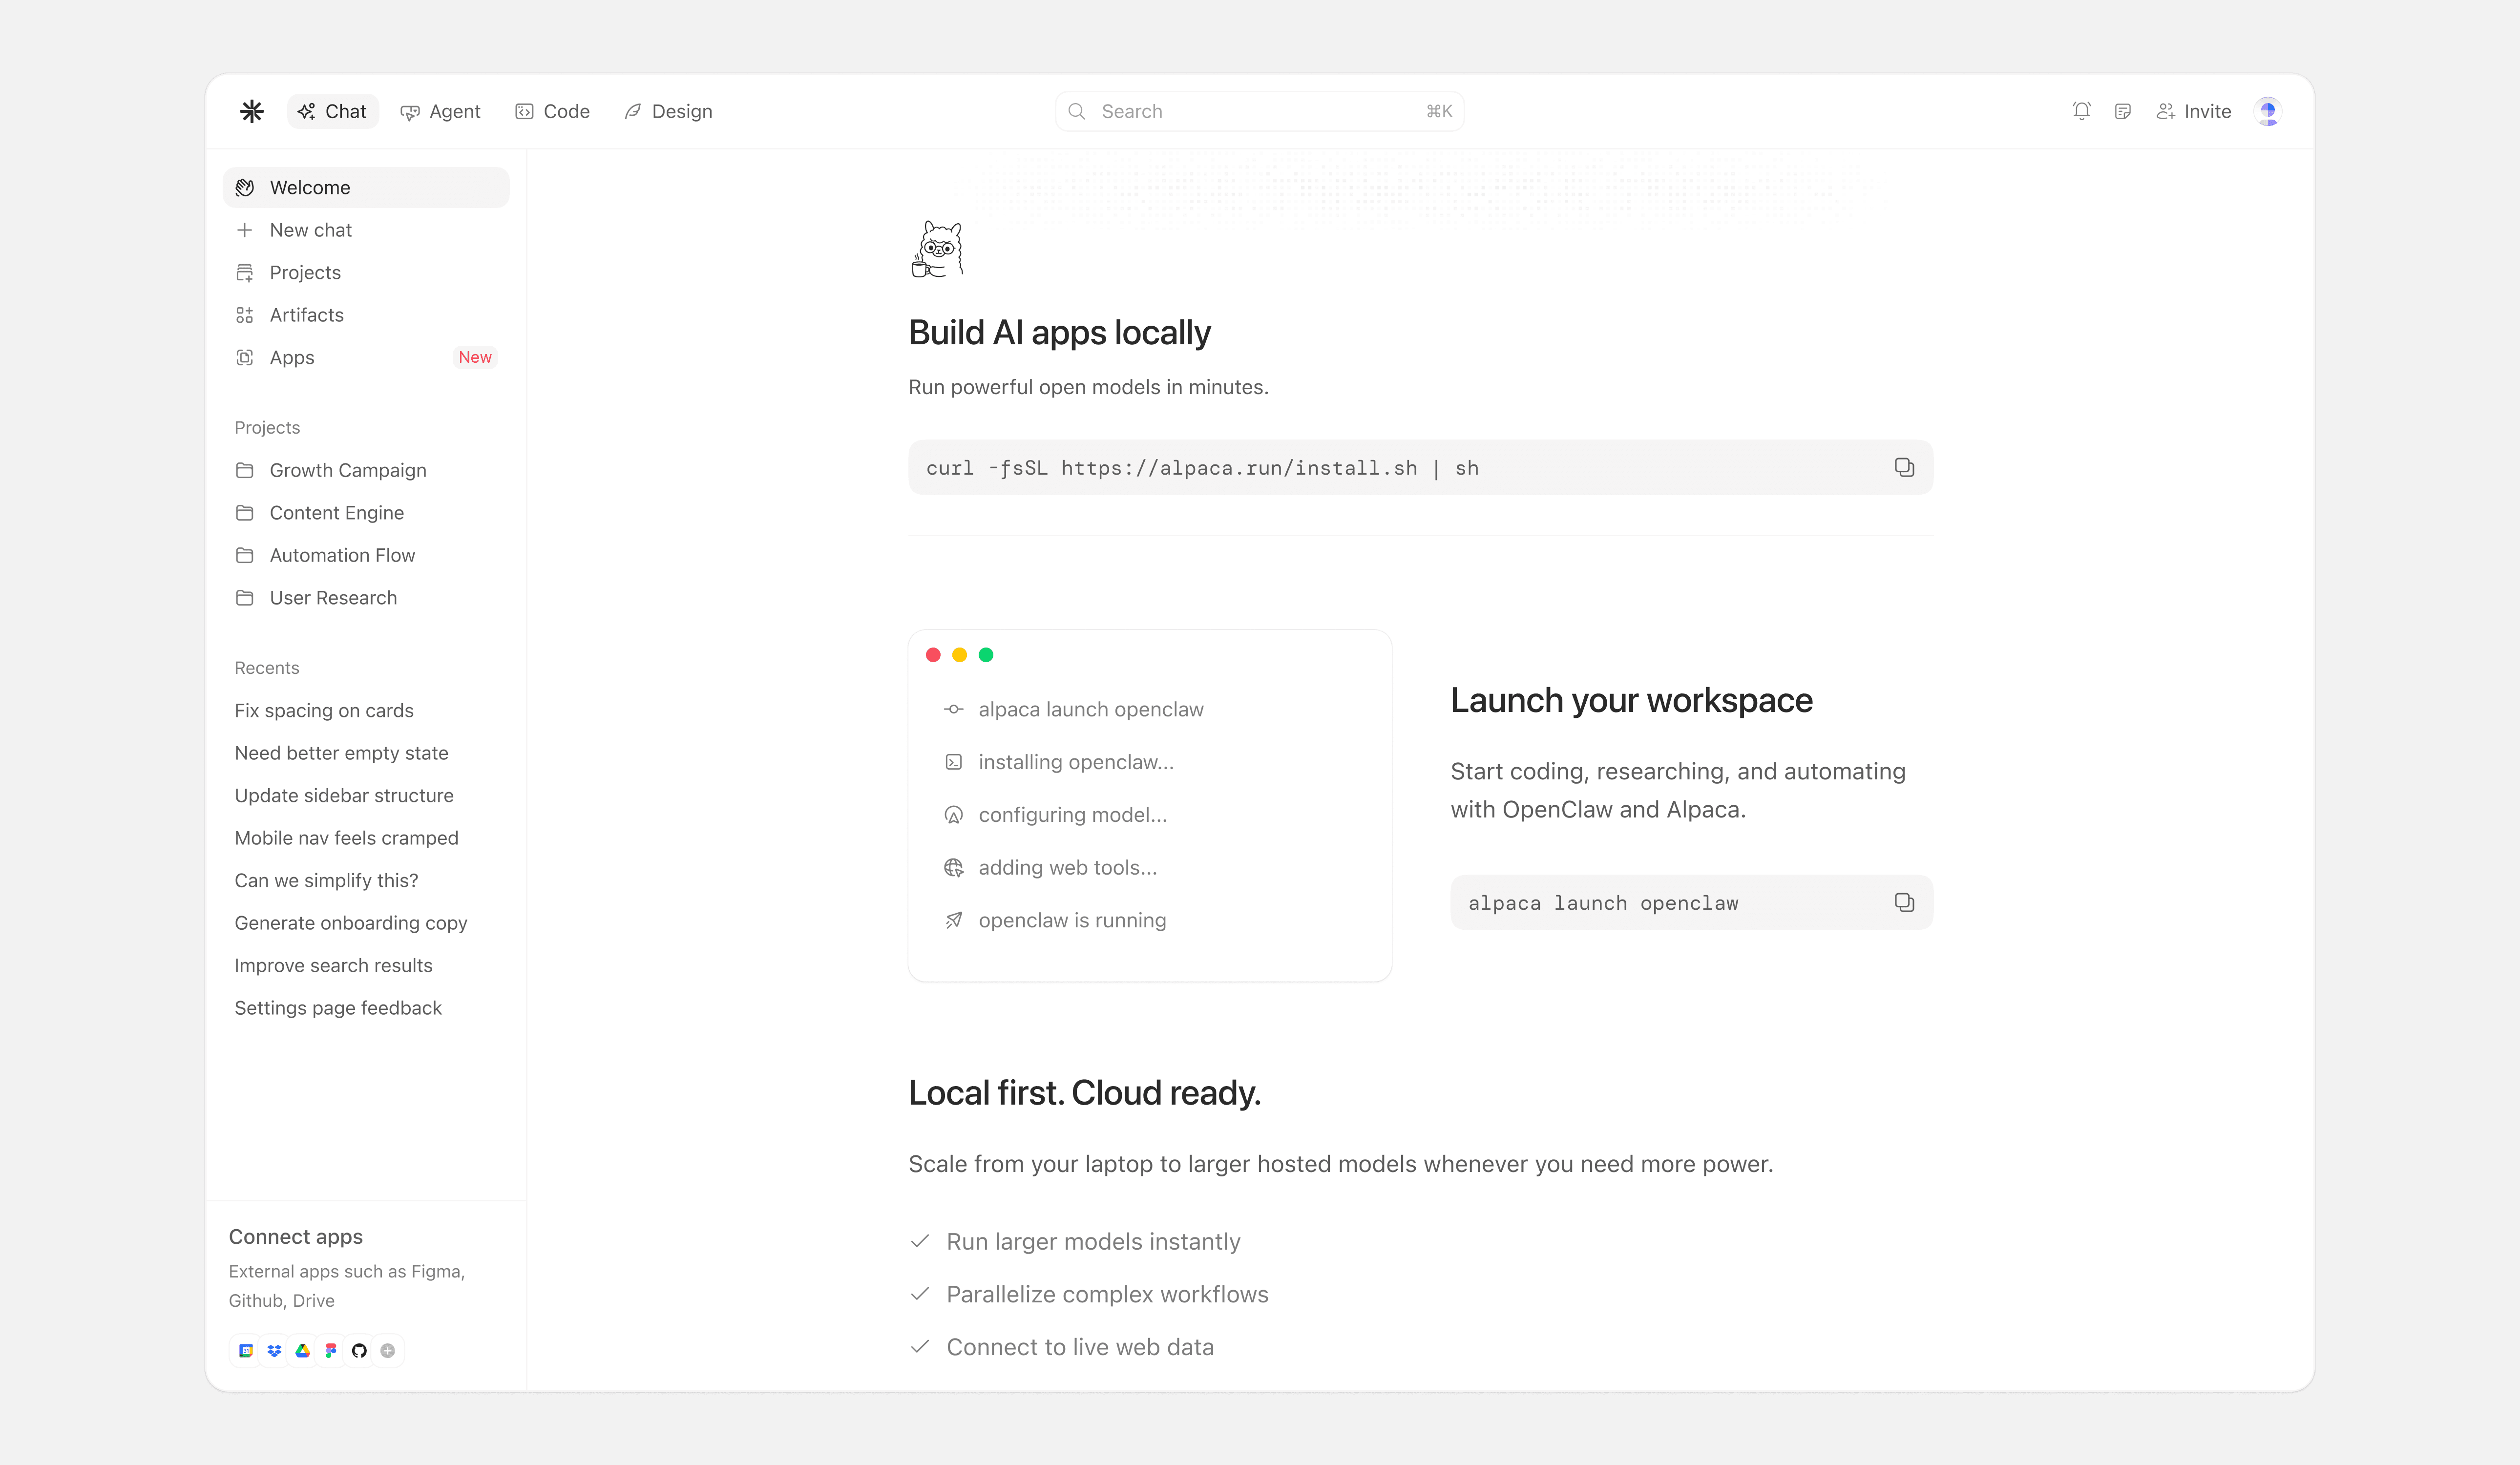
Task: Click the Invite button
Action: click(2193, 111)
